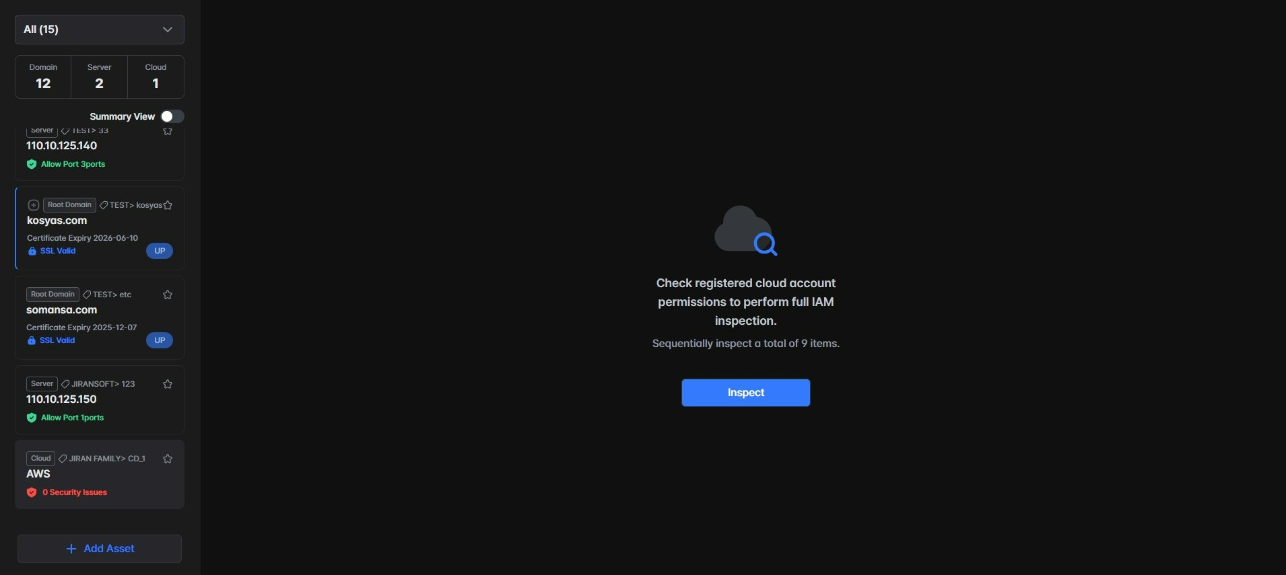1286x575 pixels.
Task: Click UP status badge on somansa.com
Action: coord(160,340)
